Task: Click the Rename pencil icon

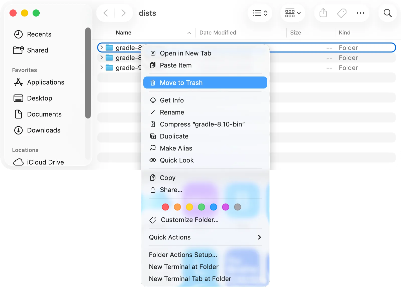Action: click(x=153, y=112)
